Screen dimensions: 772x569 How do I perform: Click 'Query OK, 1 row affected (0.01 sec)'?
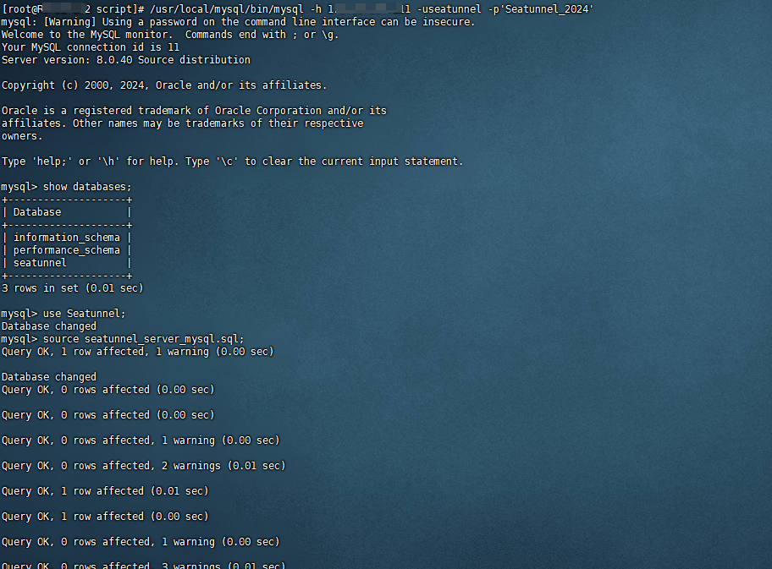click(x=105, y=491)
